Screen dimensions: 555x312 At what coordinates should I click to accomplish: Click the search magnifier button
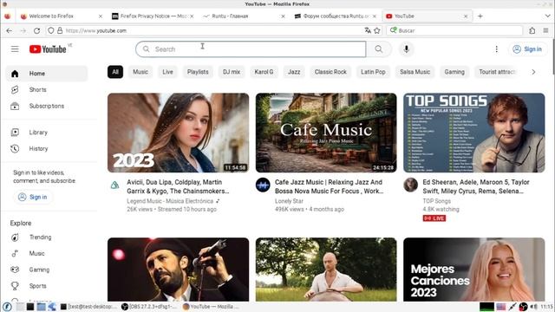tap(379, 49)
